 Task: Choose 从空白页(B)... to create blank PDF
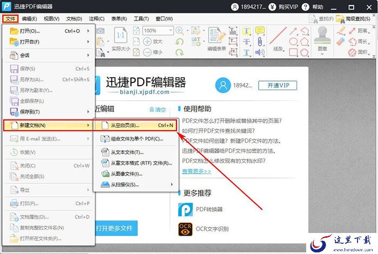click(x=136, y=126)
